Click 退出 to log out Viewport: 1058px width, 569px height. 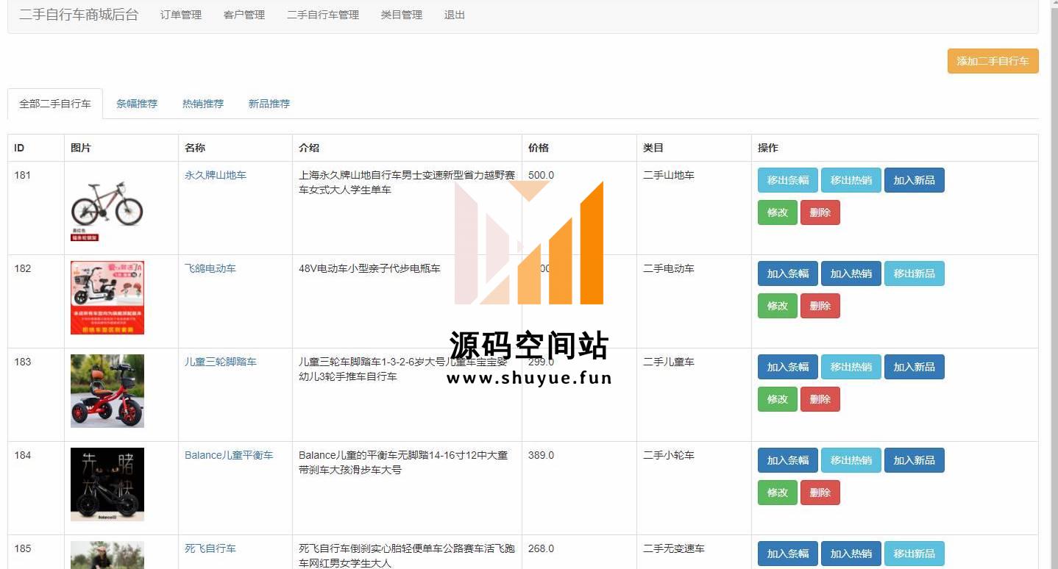pos(455,15)
